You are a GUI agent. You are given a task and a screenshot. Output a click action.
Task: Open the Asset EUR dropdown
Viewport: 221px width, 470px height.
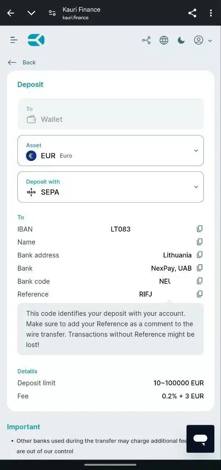(x=110, y=151)
